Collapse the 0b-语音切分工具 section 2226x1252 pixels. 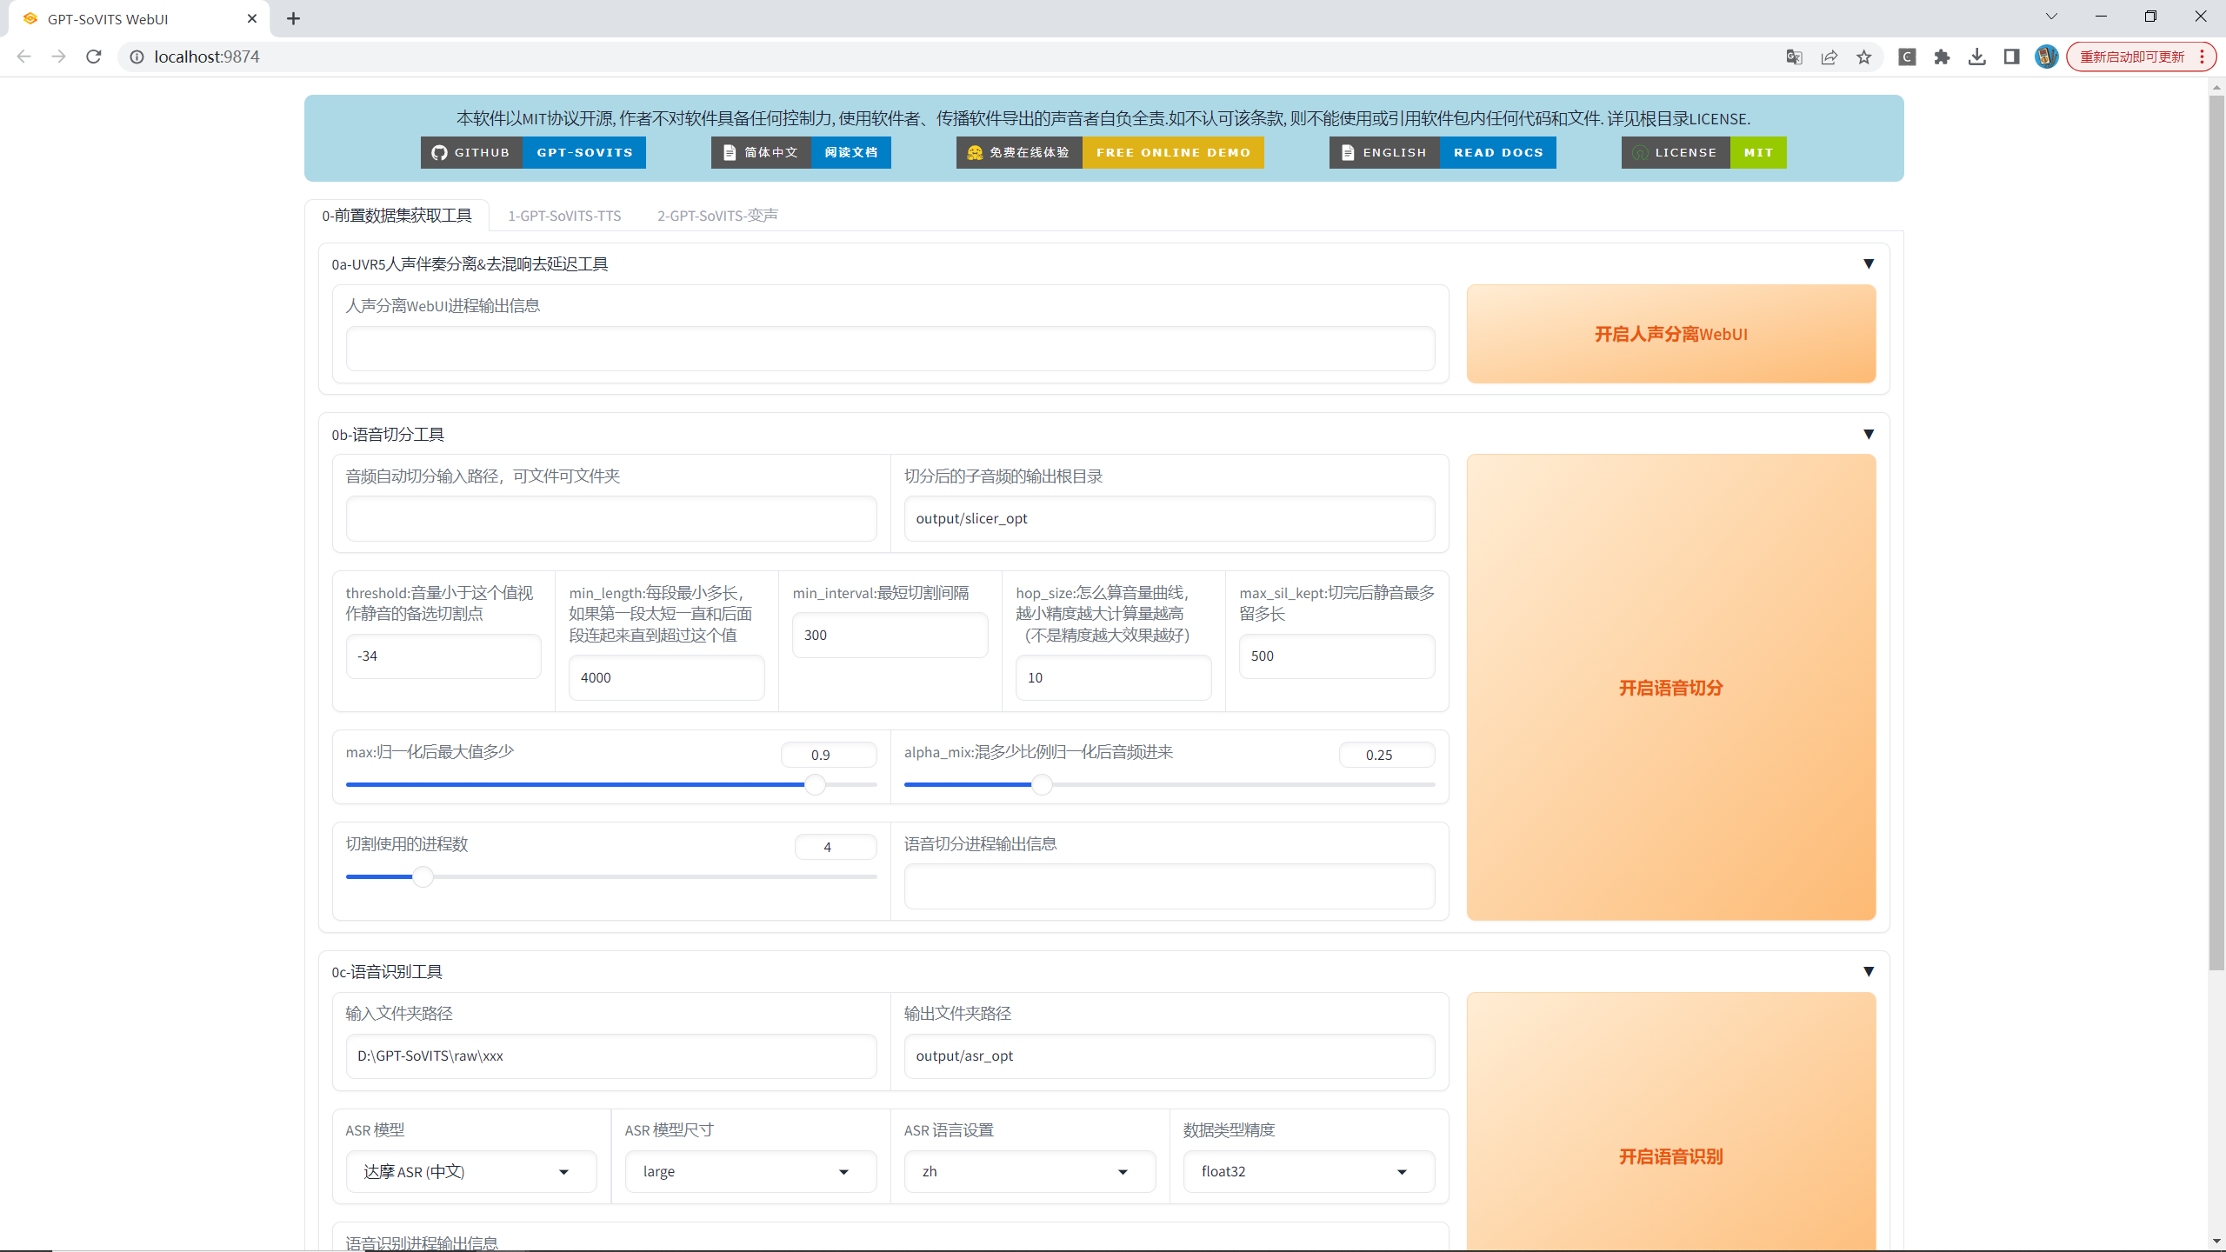[x=1868, y=434]
